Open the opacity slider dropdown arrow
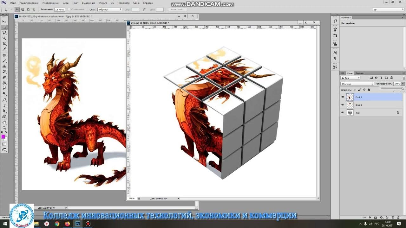The width and height of the screenshot is (406, 228). [403, 84]
